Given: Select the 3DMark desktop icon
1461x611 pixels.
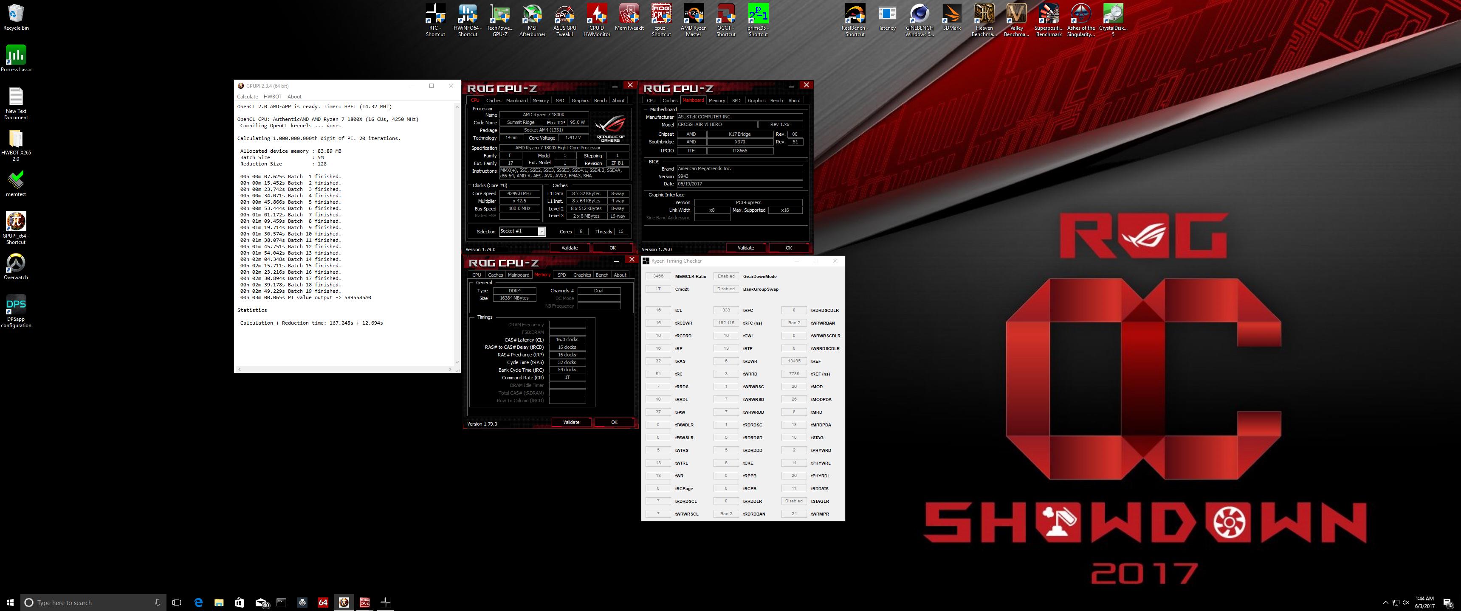Looking at the screenshot, I should 952,17.
